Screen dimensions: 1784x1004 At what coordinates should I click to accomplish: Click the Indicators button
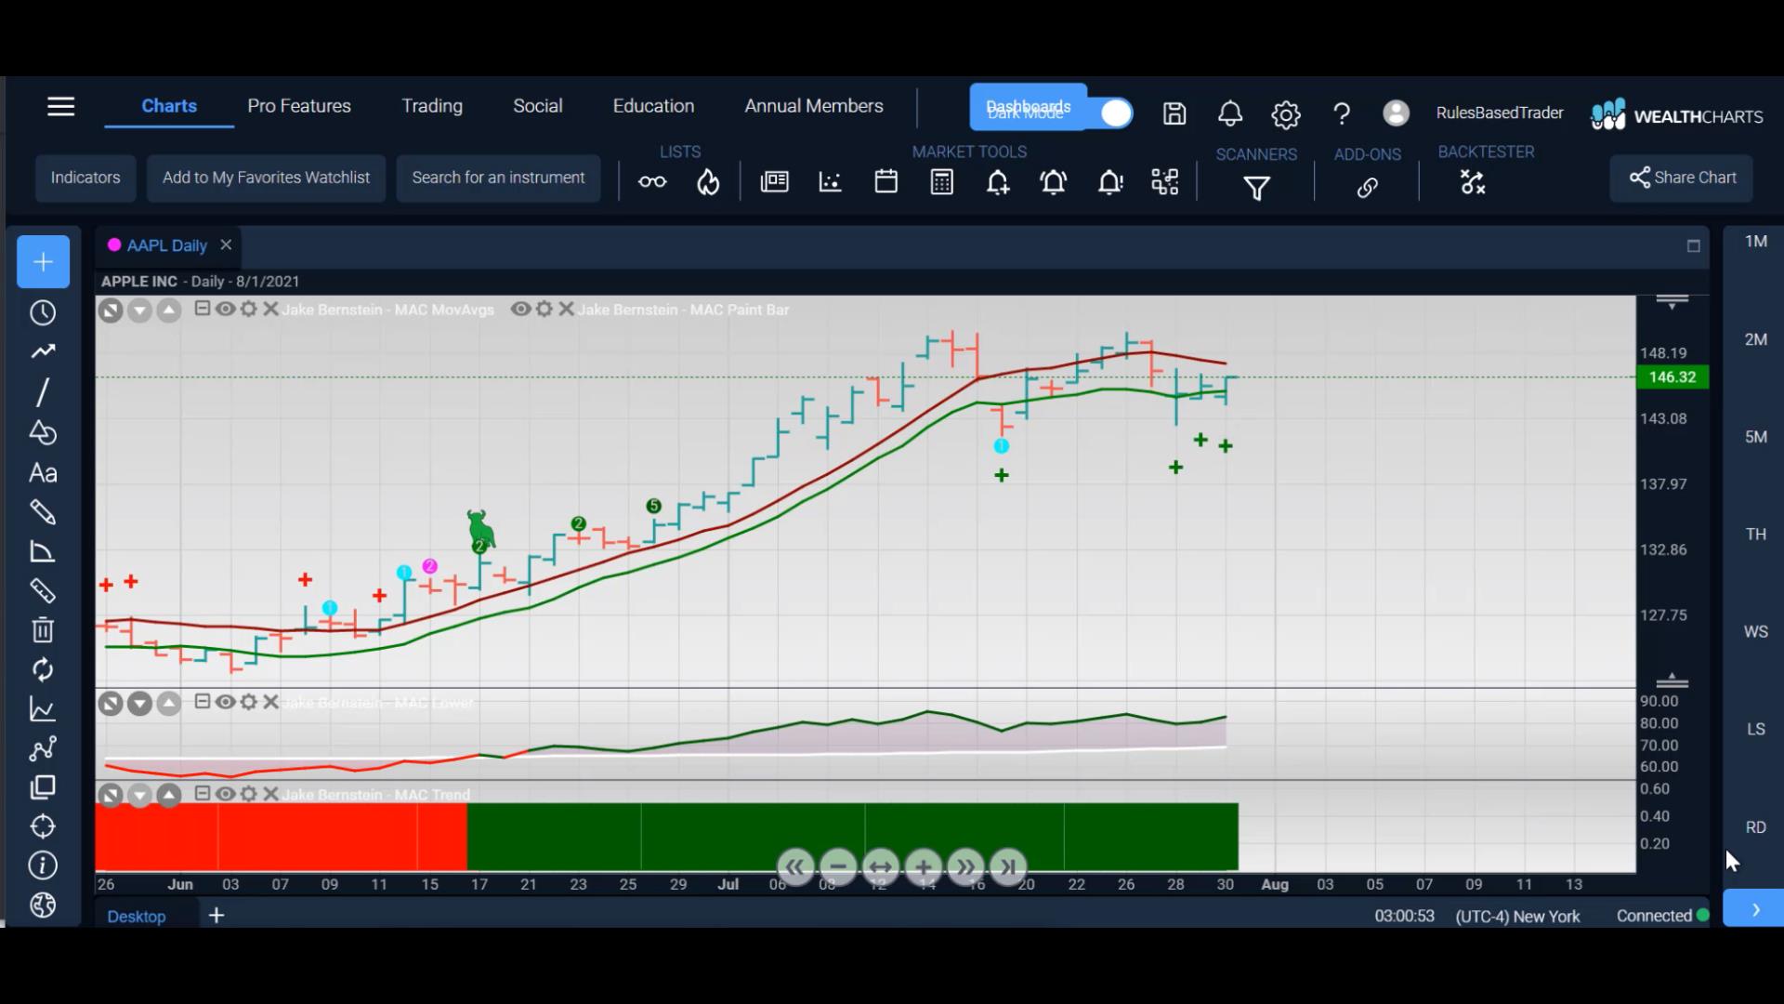(85, 178)
